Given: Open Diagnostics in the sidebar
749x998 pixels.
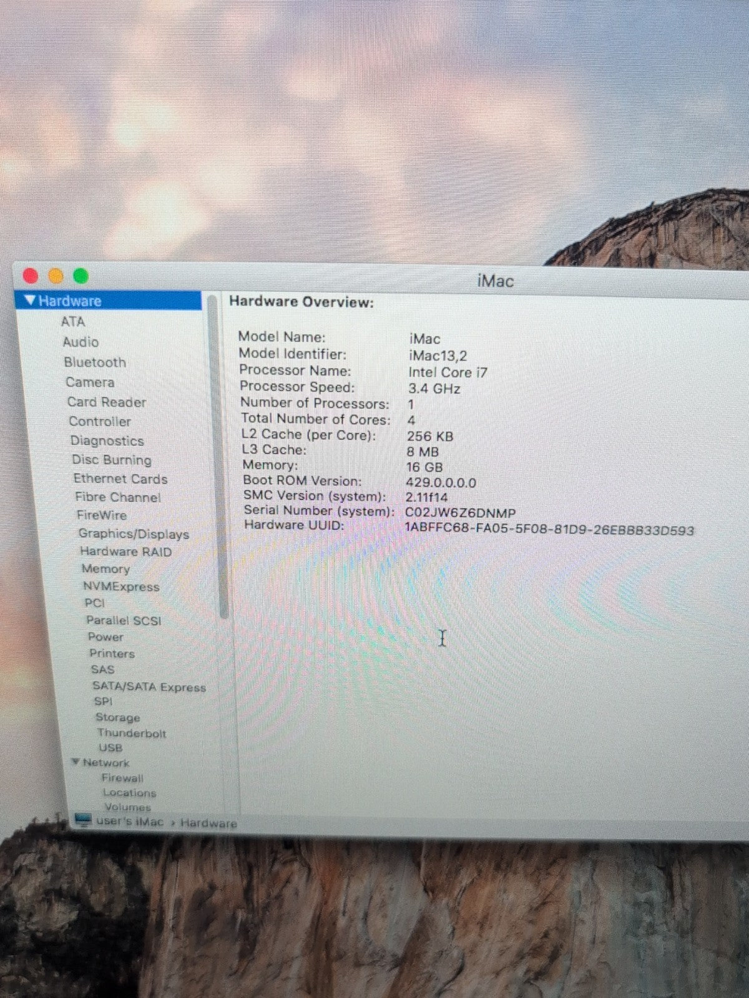Looking at the screenshot, I should (107, 441).
